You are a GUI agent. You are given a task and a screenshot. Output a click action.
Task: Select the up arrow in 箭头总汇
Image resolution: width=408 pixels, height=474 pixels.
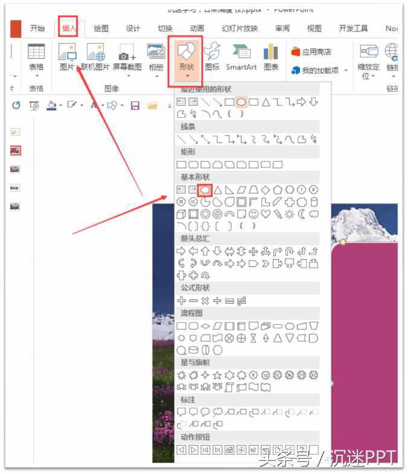tap(205, 251)
